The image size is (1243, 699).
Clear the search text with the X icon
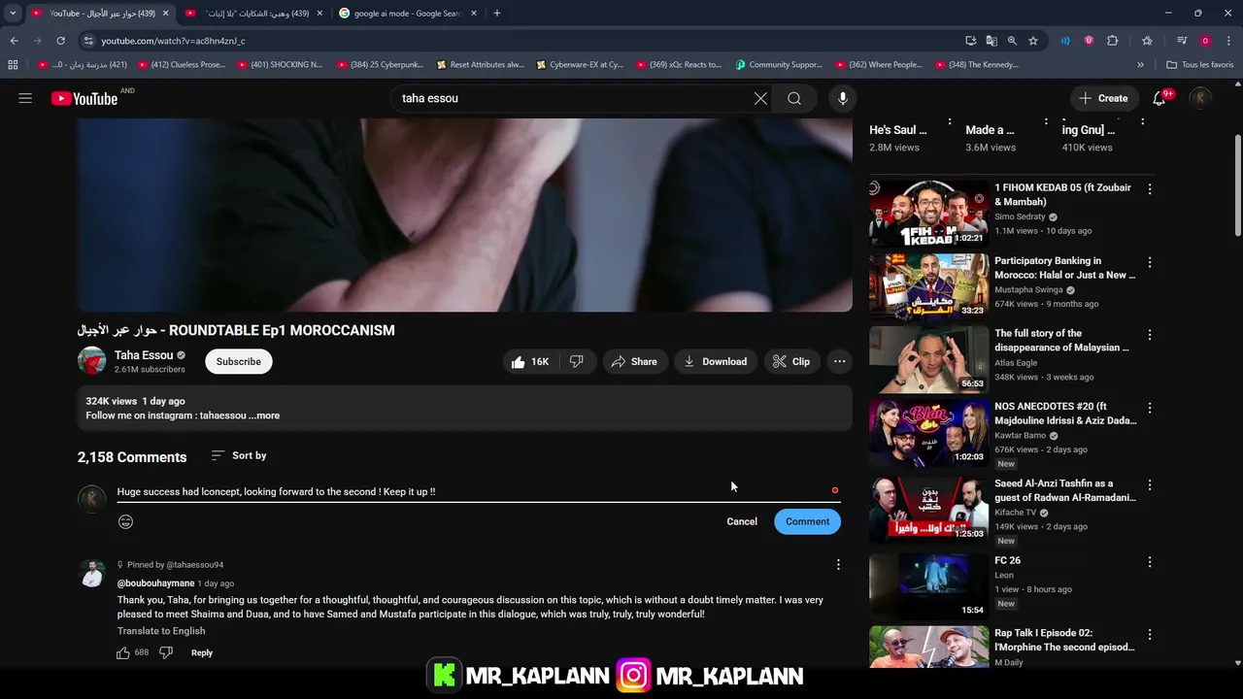click(x=760, y=98)
